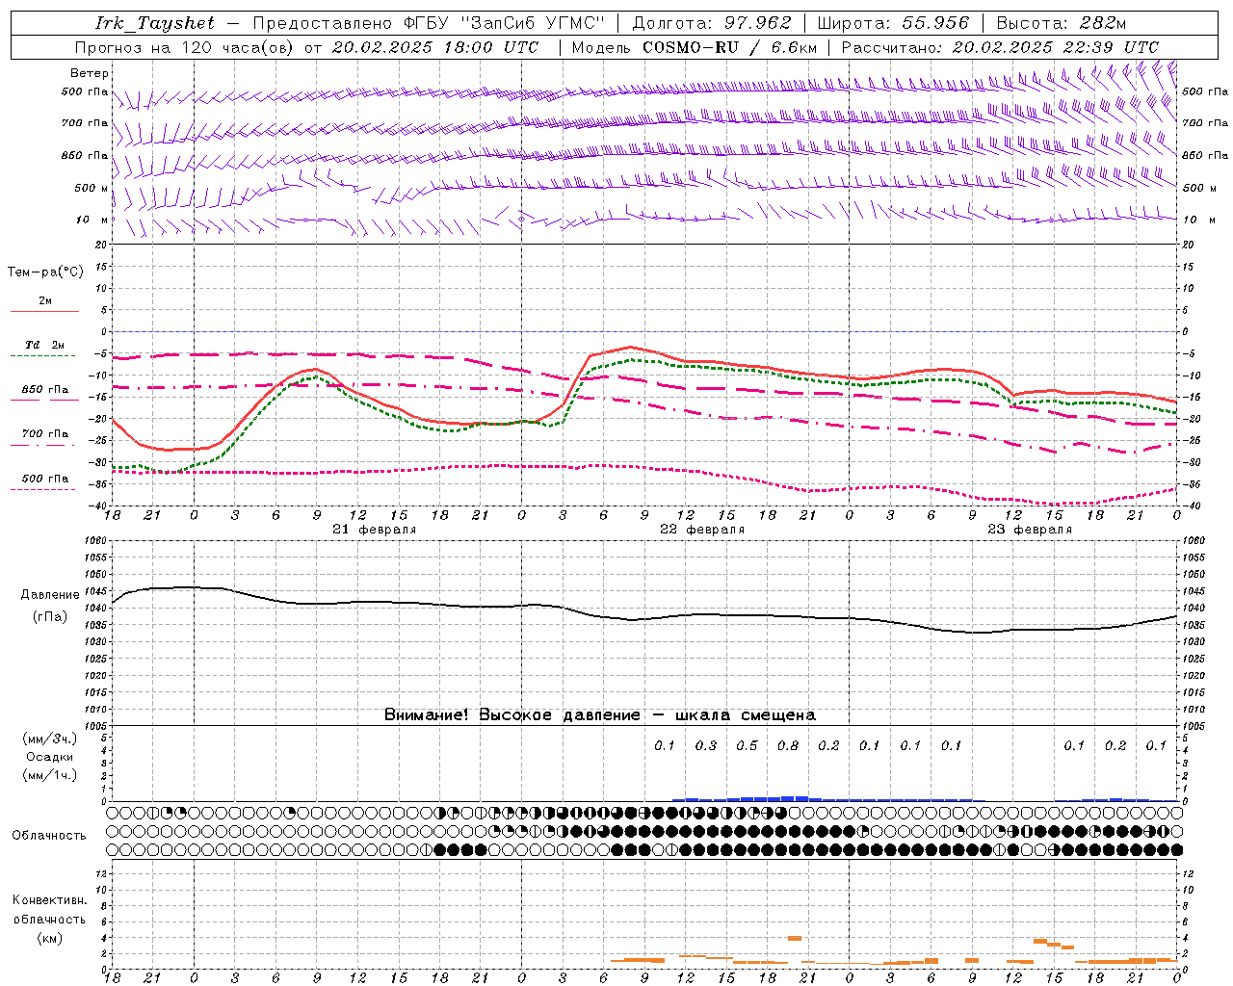The height and width of the screenshot is (986, 1233).
Task: Click the (мм/3ч.) precipitation unit label
Action: tap(48, 739)
